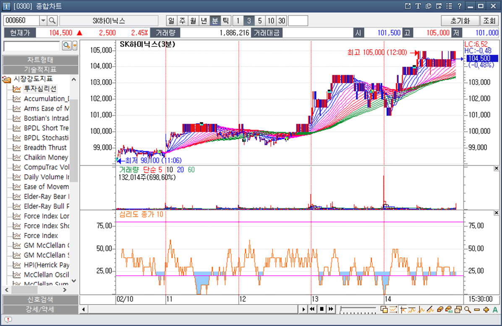Select the 10-minute interval button
502x326 pixels.
click(271, 21)
